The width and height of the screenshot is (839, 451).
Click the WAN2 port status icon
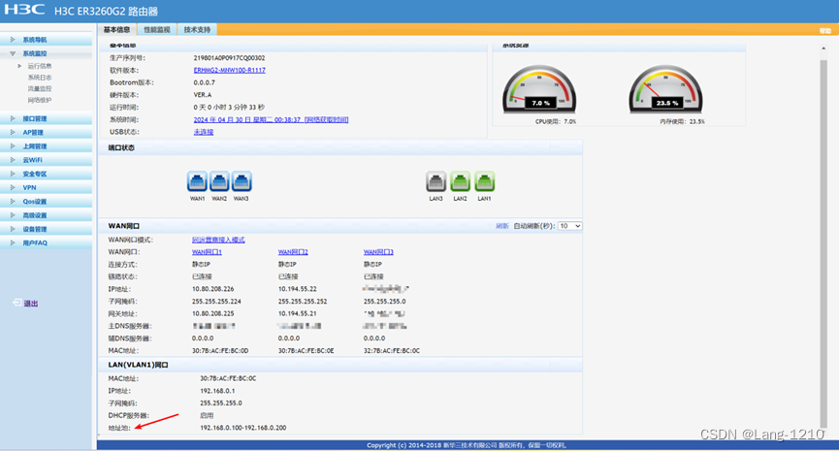pyautogui.click(x=219, y=181)
